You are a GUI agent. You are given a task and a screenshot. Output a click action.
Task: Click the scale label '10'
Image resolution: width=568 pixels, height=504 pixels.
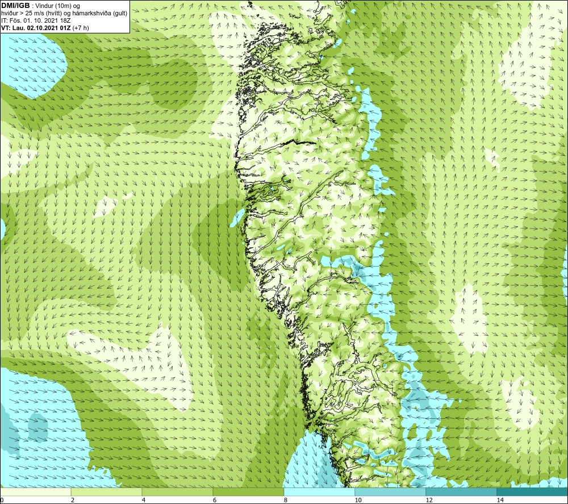click(358, 501)
